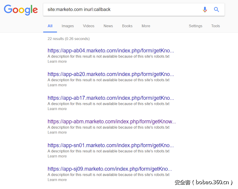Click the Google logo

click(x=21, y=10)
